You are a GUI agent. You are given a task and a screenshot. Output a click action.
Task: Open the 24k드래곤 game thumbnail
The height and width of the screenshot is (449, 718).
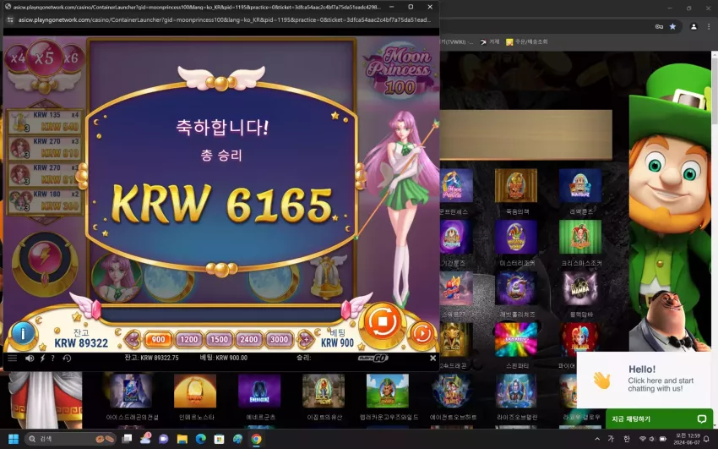coord(456,340)
